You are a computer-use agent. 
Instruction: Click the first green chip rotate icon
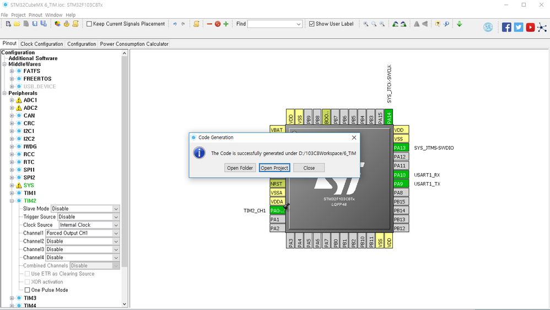point(395,24)
